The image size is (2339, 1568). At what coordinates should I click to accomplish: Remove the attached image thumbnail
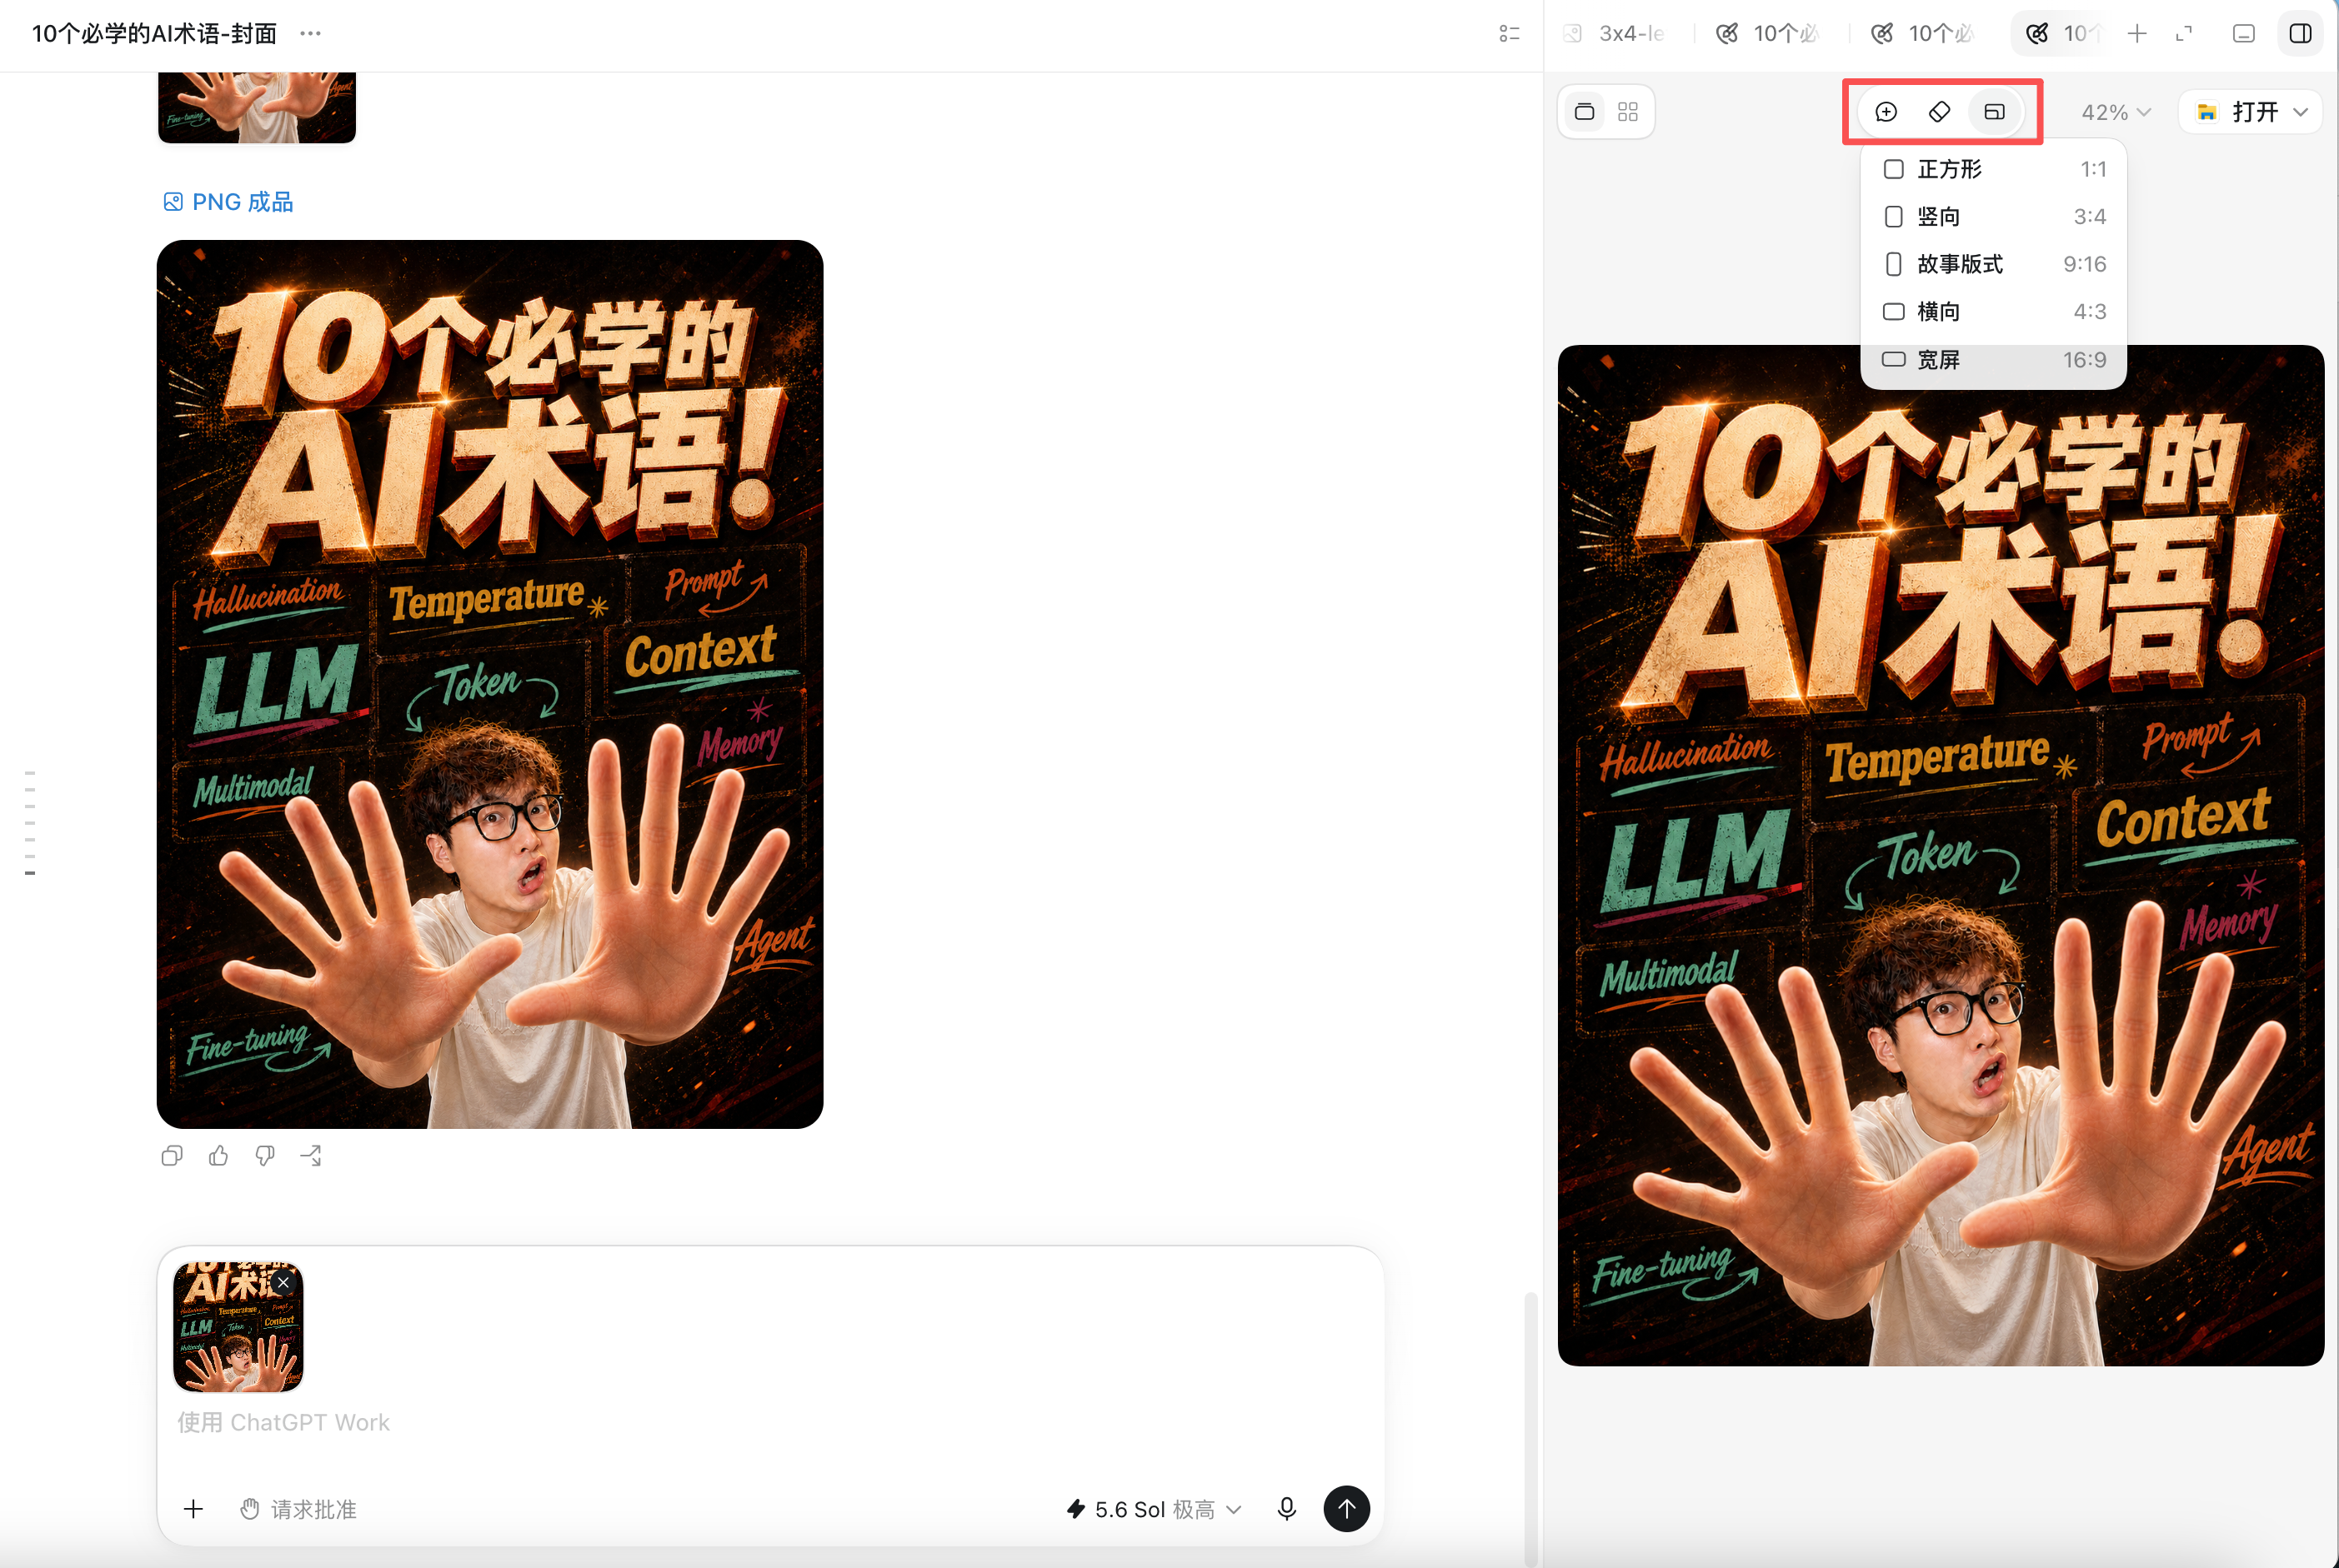click(283, 1282)
